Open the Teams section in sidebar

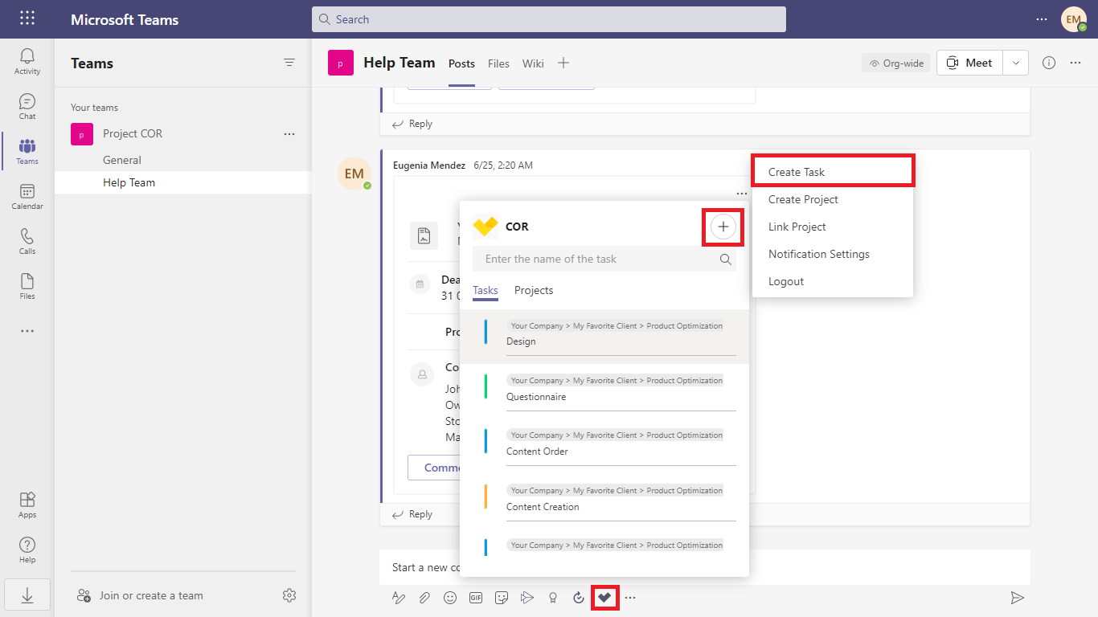pyautogui.click(x=27, y=151)
